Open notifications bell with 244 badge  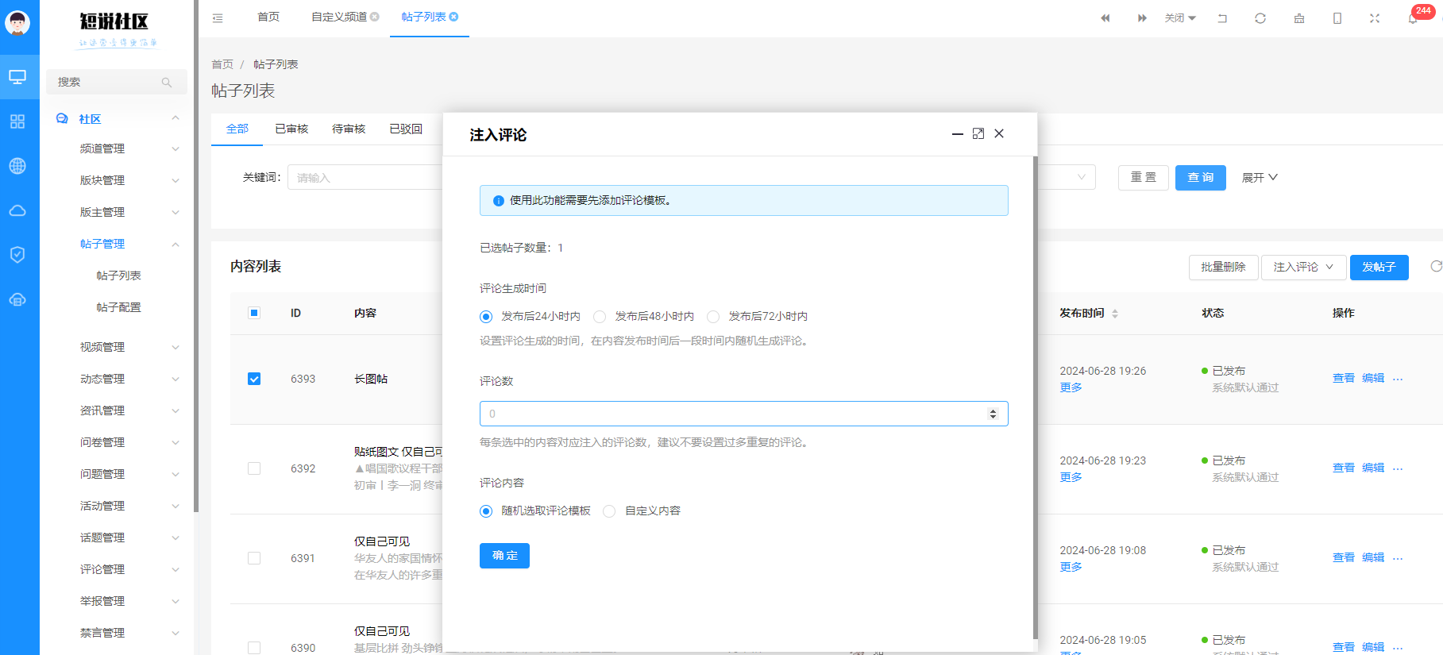(1414, 17)
